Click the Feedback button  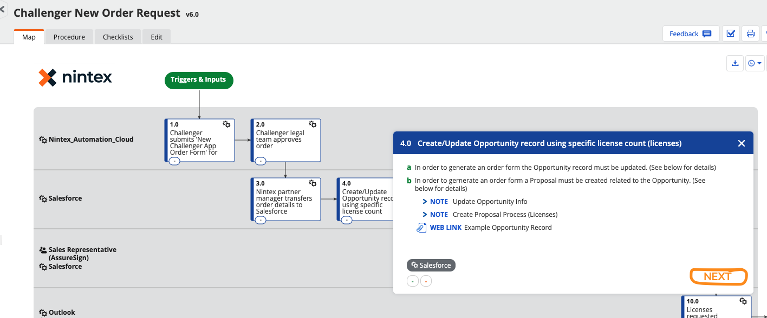[690, 34]
